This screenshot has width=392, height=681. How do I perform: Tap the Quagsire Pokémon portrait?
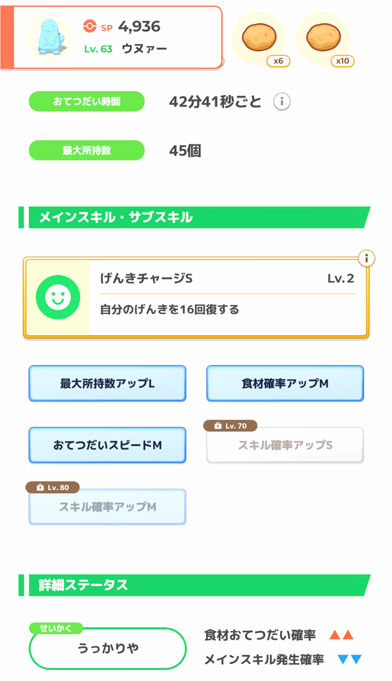coord(48,37)
